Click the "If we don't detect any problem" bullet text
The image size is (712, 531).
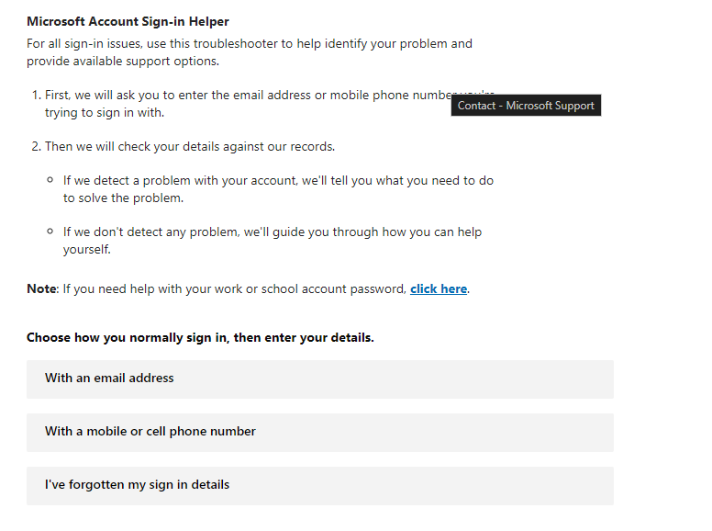(x=273, y=241)
